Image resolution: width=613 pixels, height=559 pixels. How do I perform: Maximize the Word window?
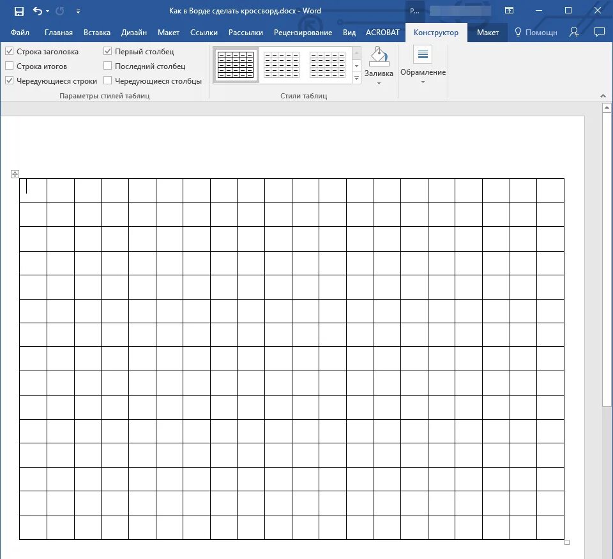568,11
